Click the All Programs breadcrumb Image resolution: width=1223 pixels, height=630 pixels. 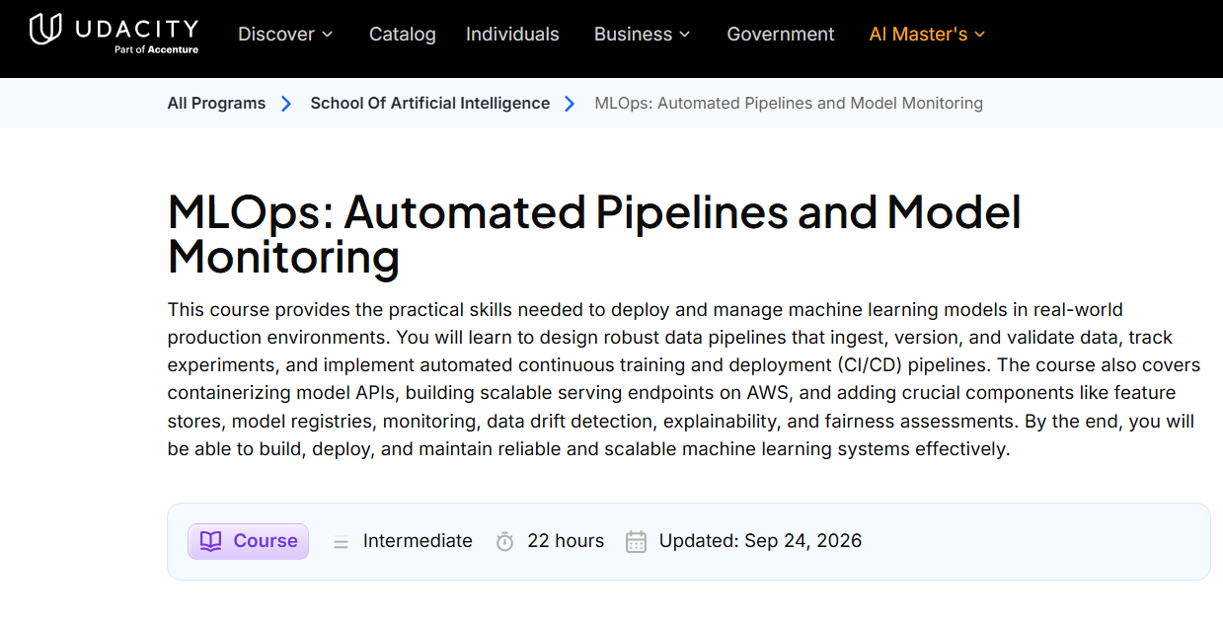coord(216,103)
